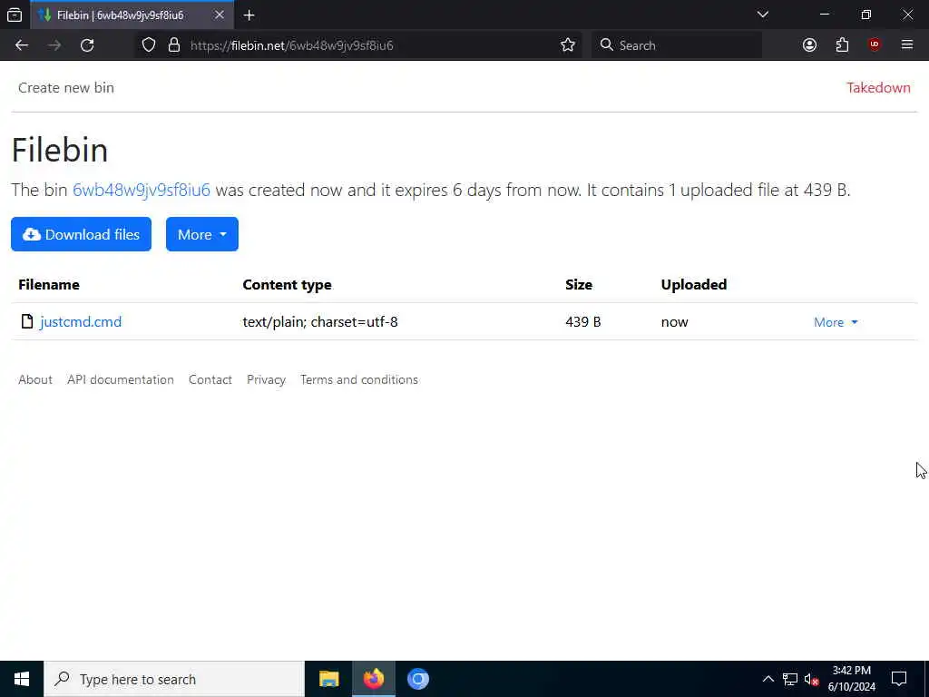Open the network status tray icon
Screen dimensions: 929x697
coord(789,679)
